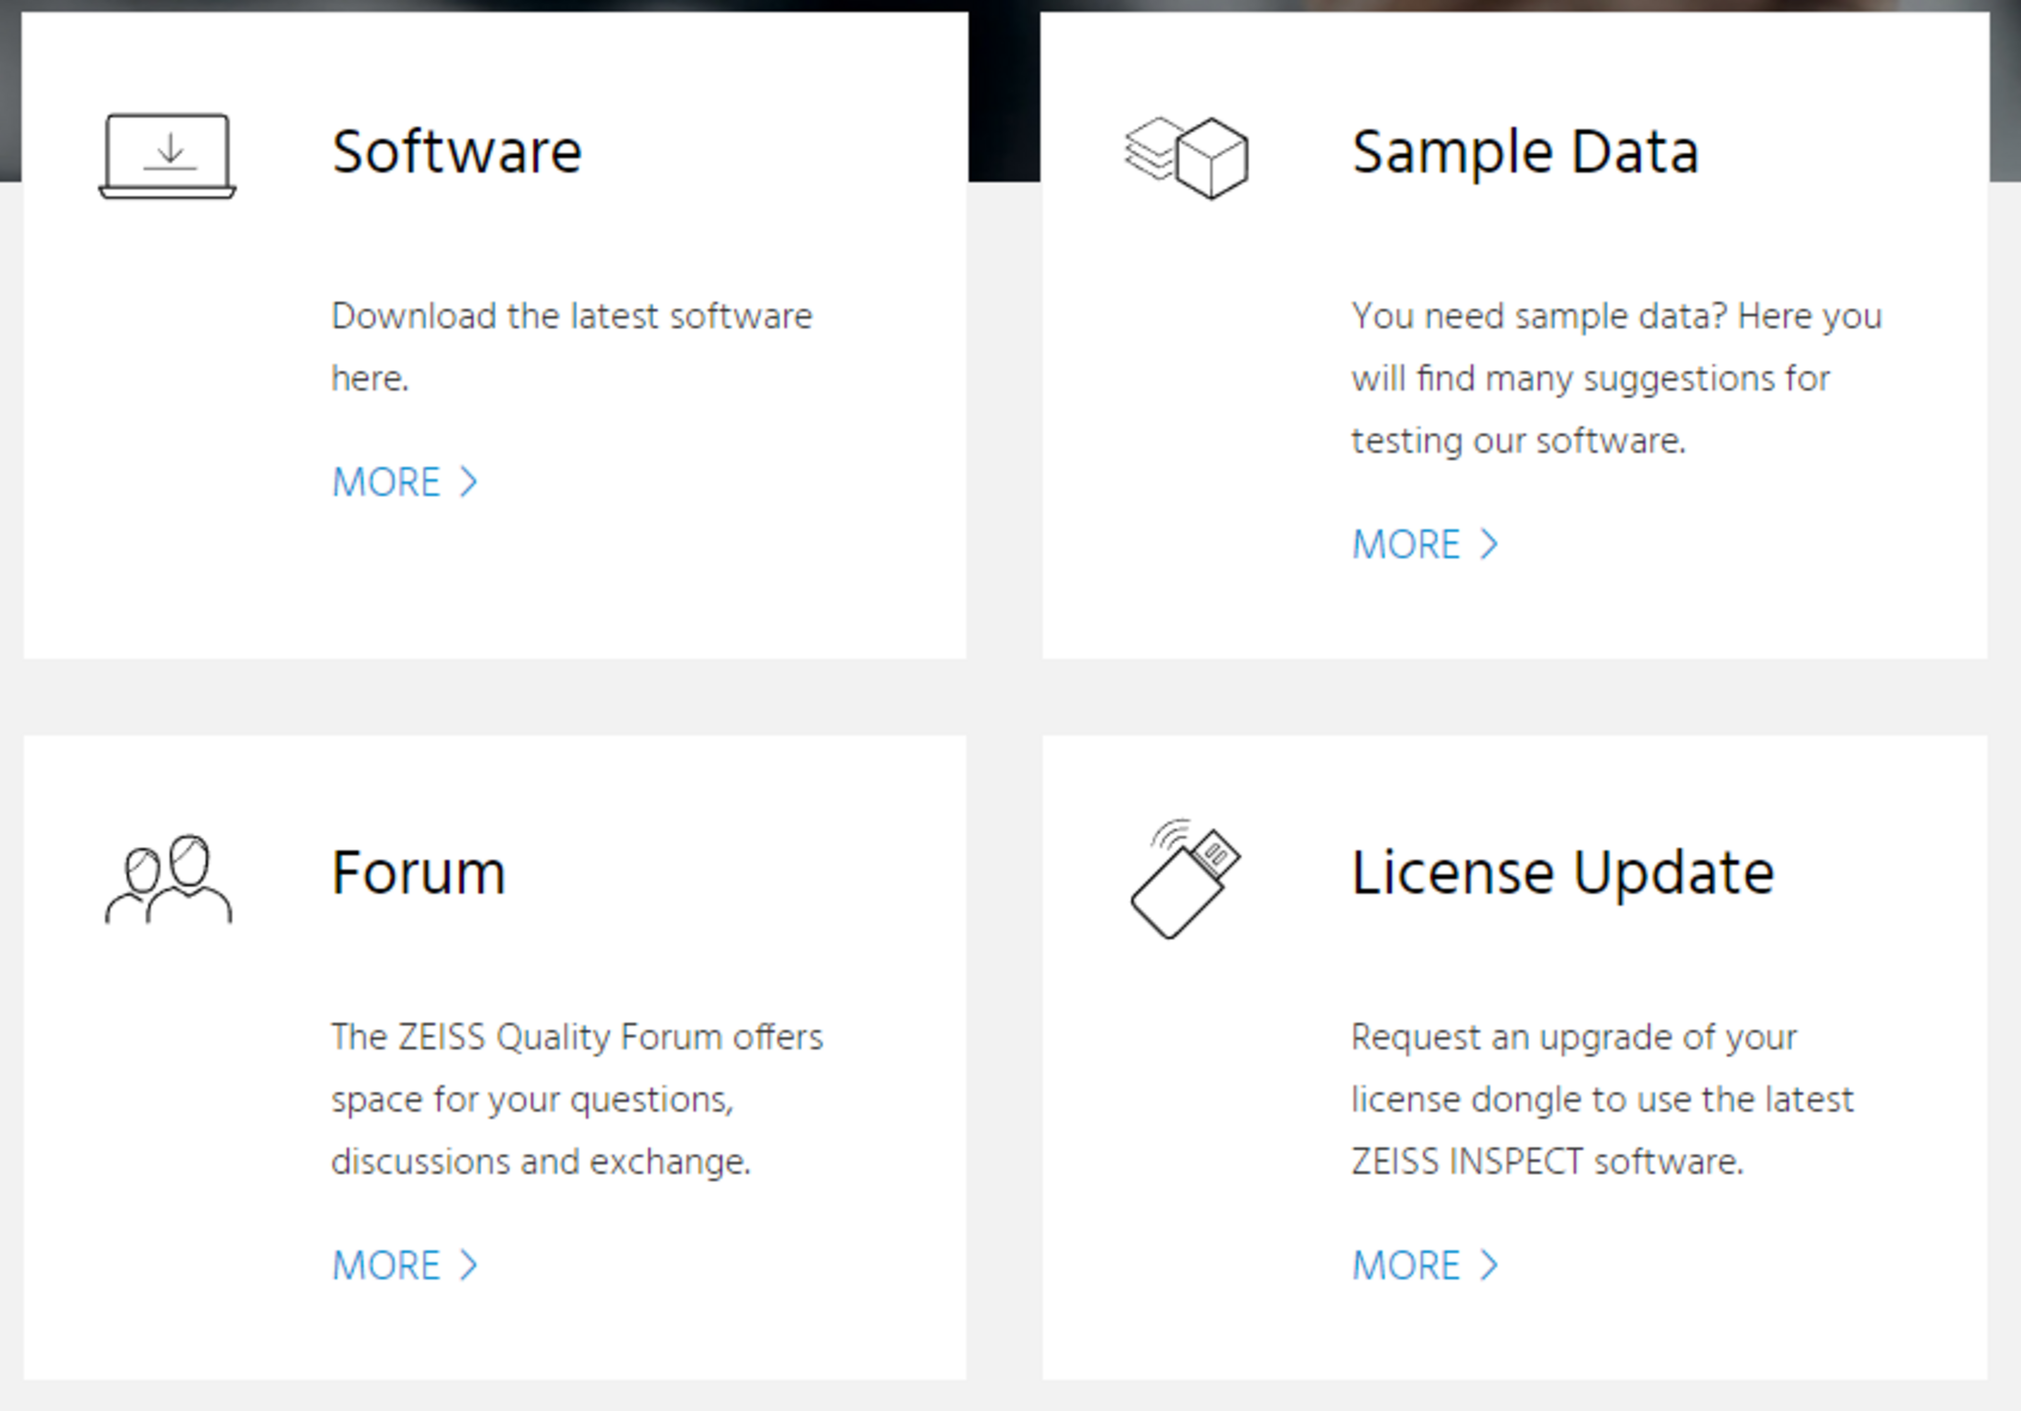Click the laptop download icon

(x=167, y=156)
